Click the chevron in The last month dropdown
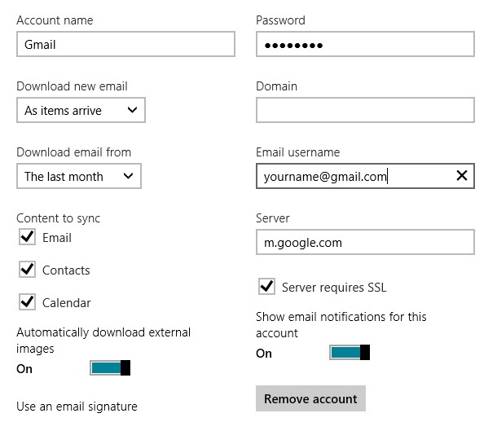Image resolution: width=497 pixels, height=422 pixels. 128,176
